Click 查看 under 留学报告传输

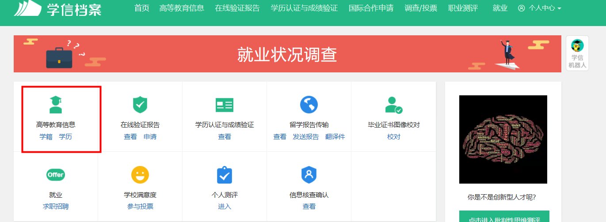(x=280, y=136)
